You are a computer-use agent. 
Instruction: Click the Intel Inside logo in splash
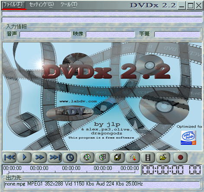188,138
